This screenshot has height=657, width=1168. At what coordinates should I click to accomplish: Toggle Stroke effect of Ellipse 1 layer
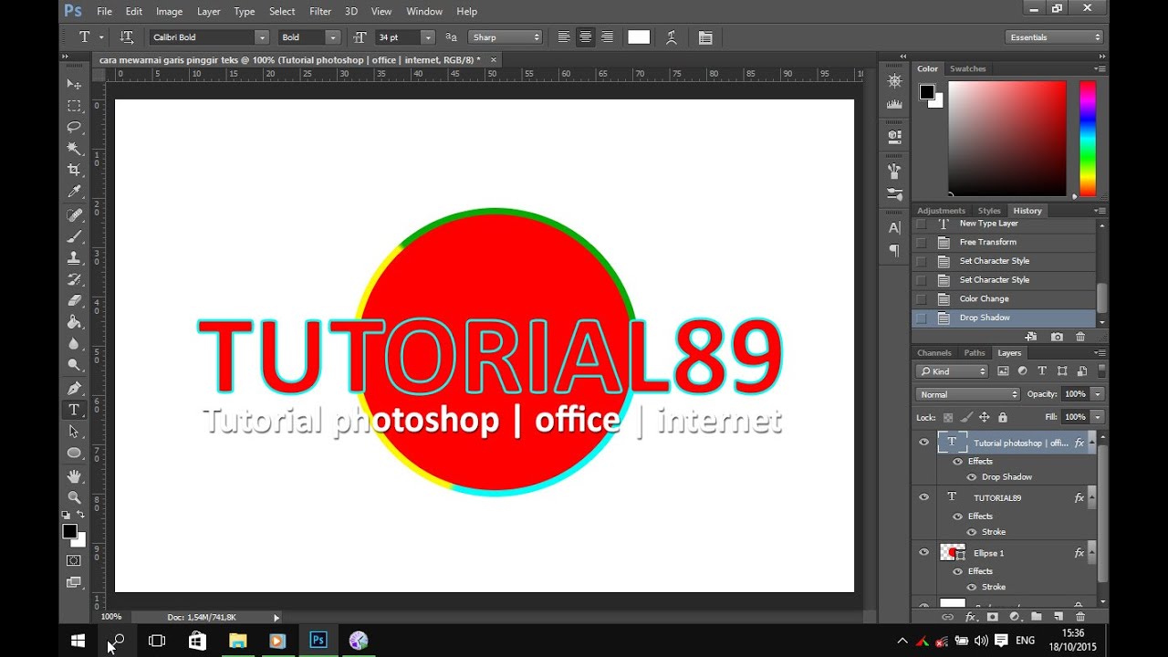point(972,587)
